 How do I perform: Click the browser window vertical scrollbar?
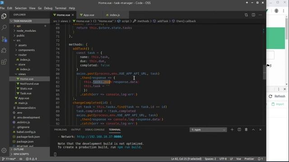click(x=287, y=29)
